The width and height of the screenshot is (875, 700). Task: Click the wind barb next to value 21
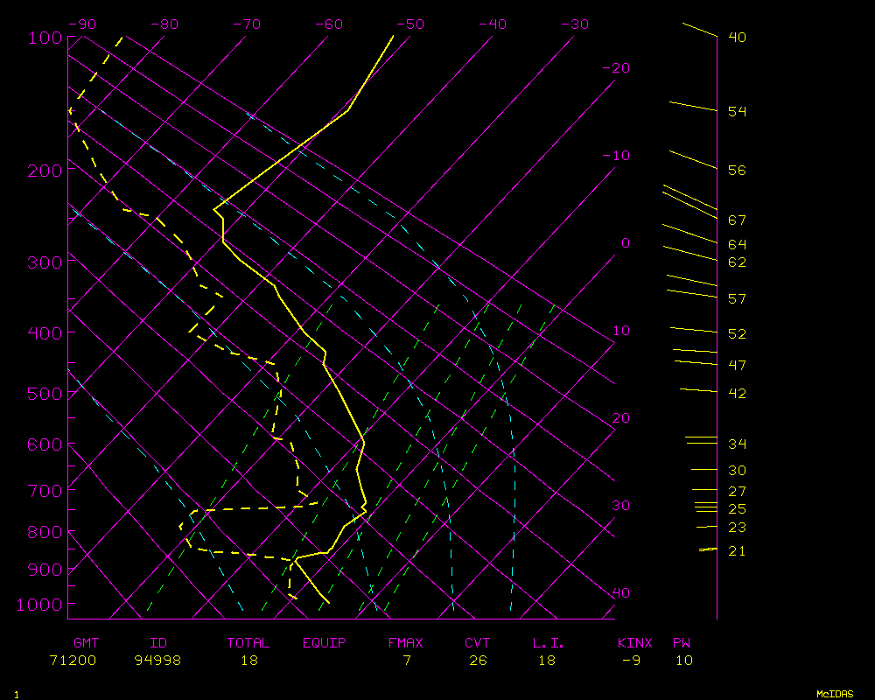708,549
